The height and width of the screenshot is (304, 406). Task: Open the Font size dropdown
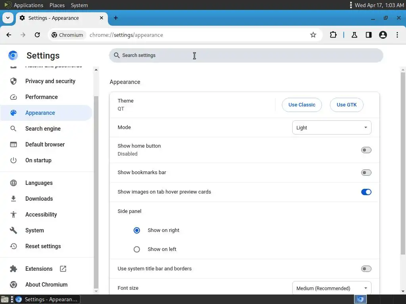click(x=332, y=288)
